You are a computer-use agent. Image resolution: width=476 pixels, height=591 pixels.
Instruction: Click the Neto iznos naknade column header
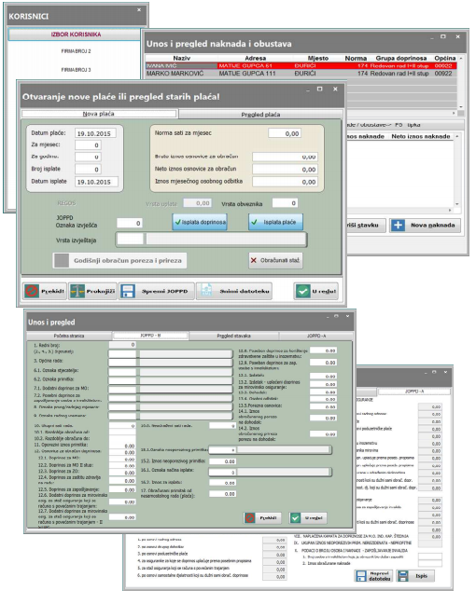pyautogui.click(x=421, y=136)
